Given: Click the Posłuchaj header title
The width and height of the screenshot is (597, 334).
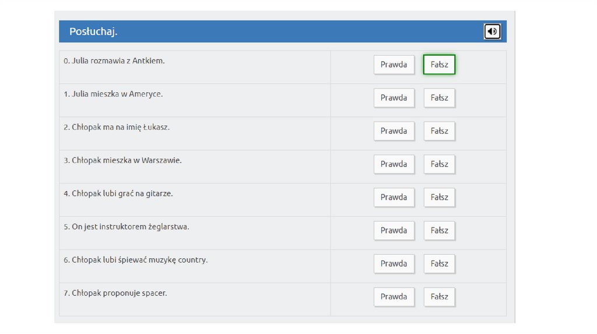Looking at the screenshot, I should 93,31.
